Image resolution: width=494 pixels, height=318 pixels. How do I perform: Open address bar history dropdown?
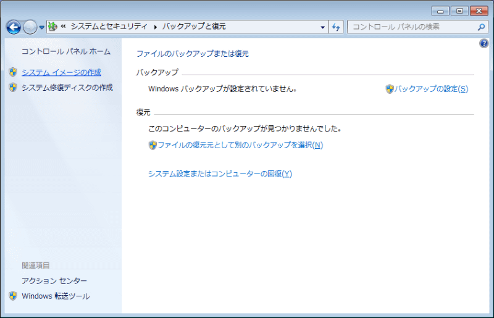point(322,27)
